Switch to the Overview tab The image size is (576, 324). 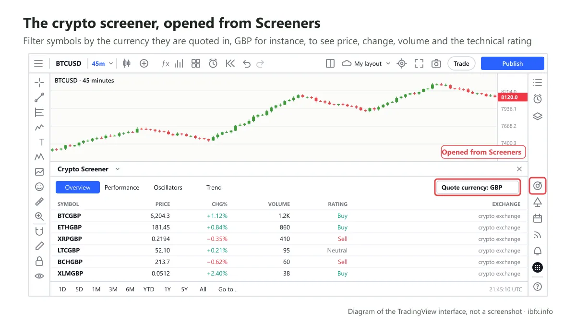tap(78, 187)
